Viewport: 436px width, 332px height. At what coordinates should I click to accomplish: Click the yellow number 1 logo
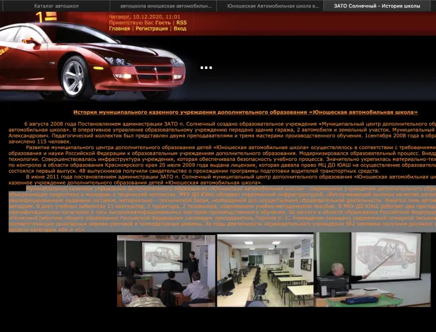coord(39,17)
